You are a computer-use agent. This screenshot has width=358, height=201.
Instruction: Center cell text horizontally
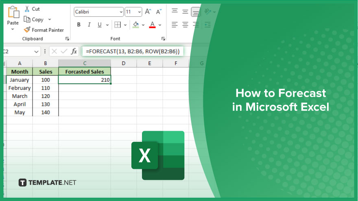pos(185,25)
